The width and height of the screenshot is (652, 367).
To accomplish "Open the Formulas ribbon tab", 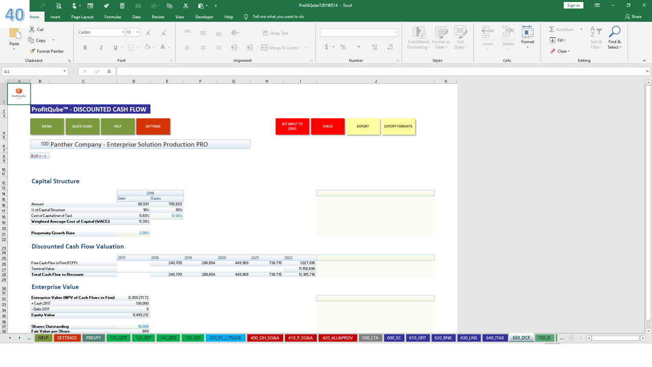I will 113,17.
